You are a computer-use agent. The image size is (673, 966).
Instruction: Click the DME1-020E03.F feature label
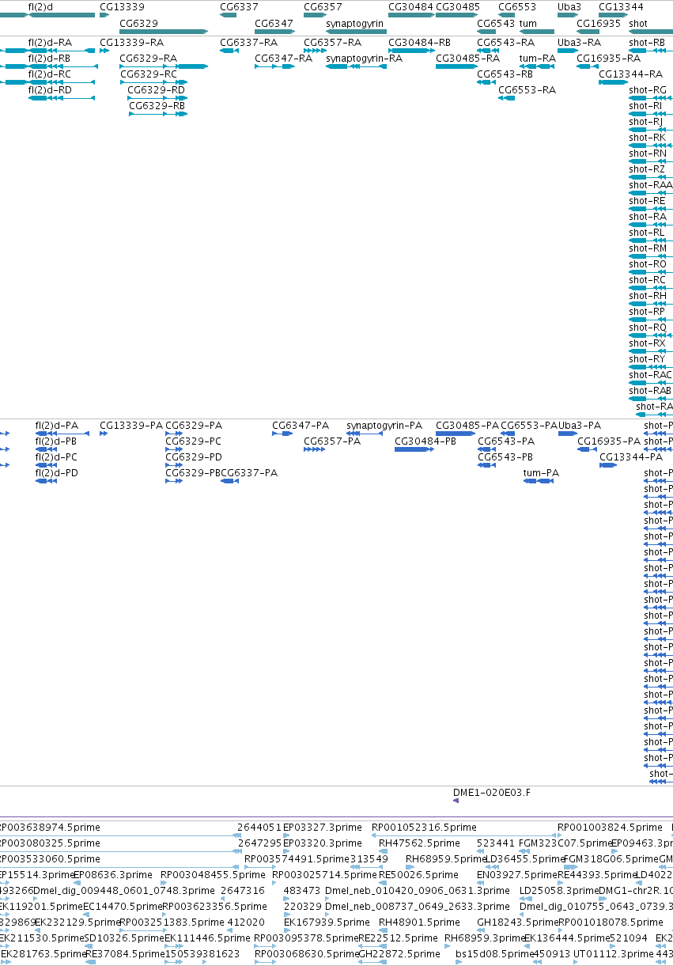coord(492,792)
